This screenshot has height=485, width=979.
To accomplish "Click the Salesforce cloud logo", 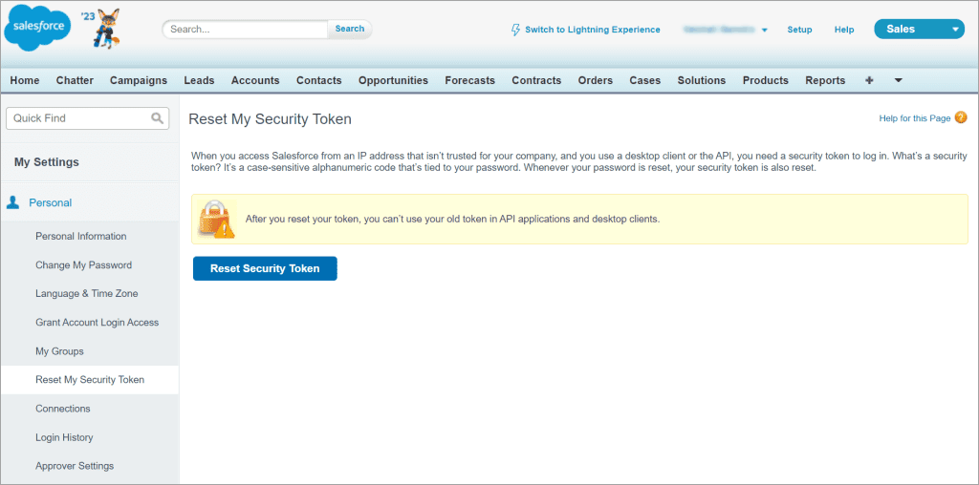I will click(38, 29).
